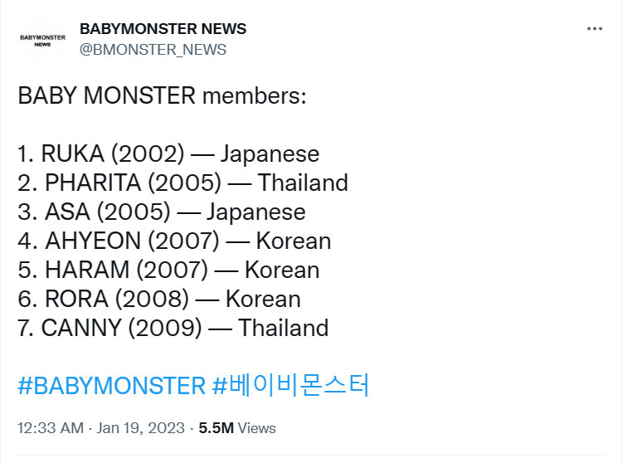623x463 pixels.
Task: Click the PHARITA (2005) line
Action: (x=183, y=183)
